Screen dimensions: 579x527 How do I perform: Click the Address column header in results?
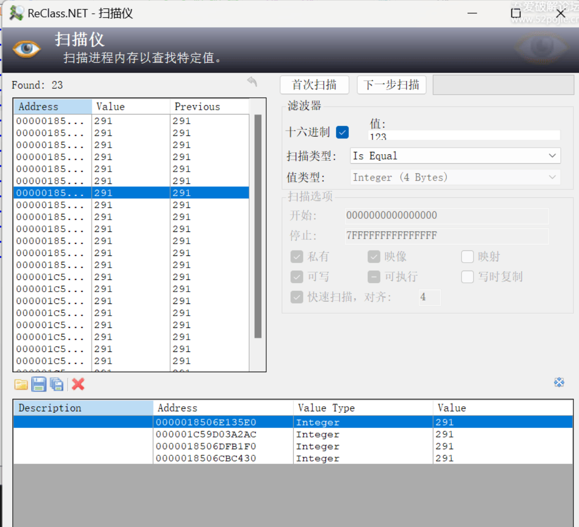coord(53,106)
